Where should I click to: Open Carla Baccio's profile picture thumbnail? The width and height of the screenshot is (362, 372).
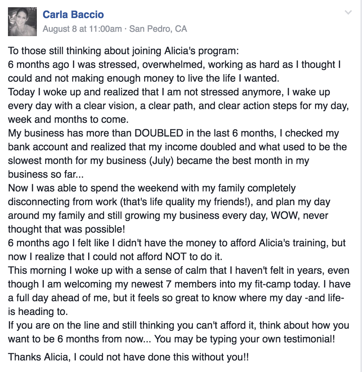click(22, 22)
